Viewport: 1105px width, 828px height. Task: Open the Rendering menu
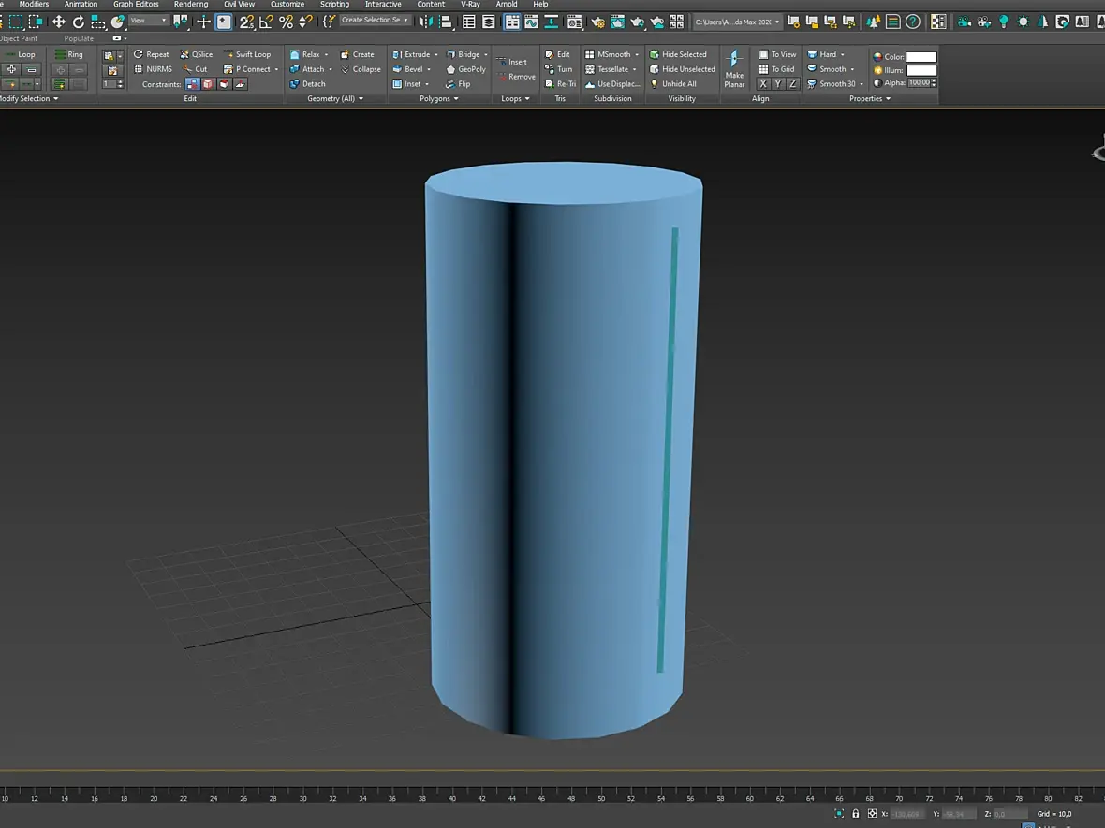(x=191, y=5)
